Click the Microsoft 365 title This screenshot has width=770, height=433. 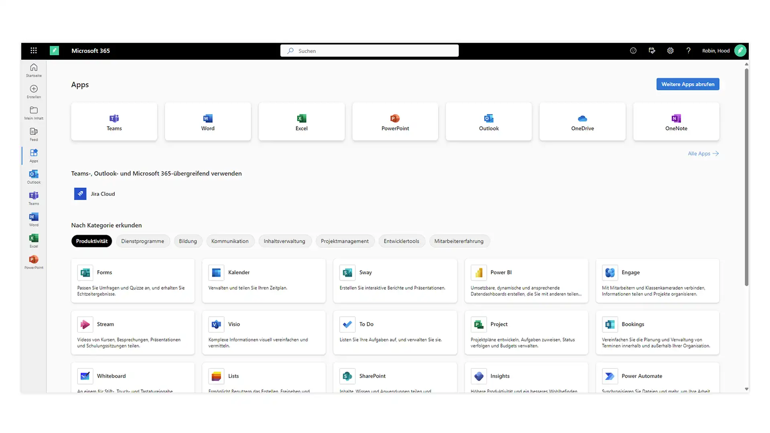[x=91, y=51]
